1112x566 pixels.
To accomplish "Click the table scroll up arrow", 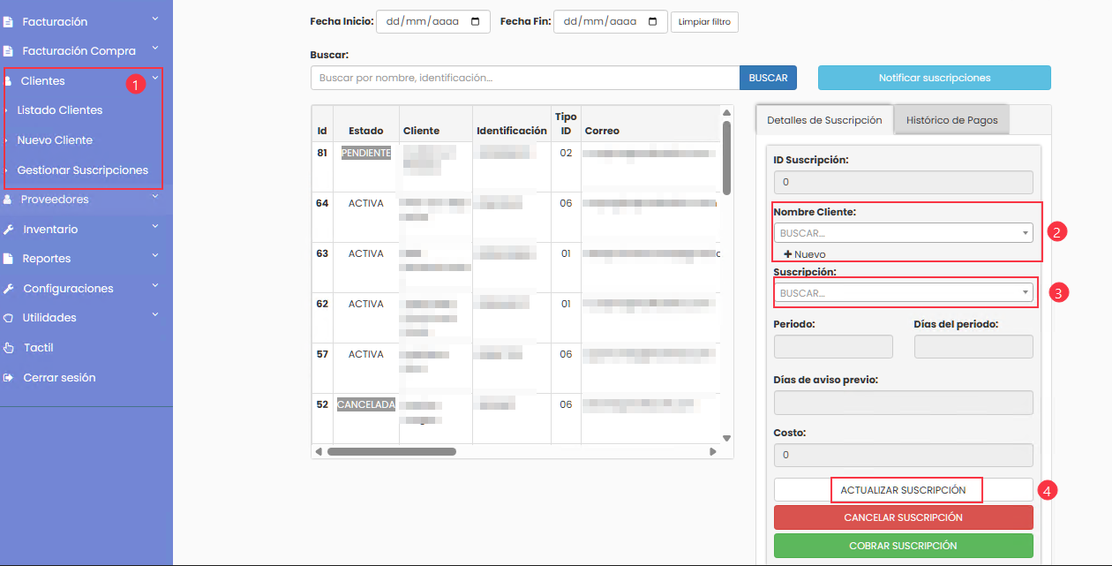I will point(727,112).
